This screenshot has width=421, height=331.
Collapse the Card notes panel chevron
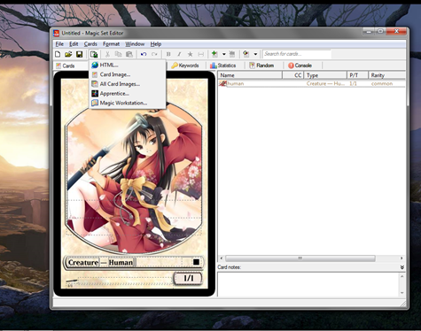click(402, 267)
